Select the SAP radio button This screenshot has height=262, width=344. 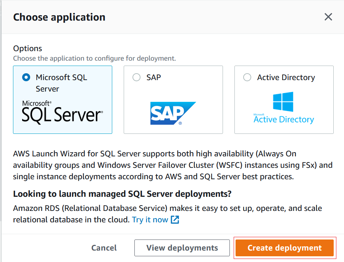[136, 77]
